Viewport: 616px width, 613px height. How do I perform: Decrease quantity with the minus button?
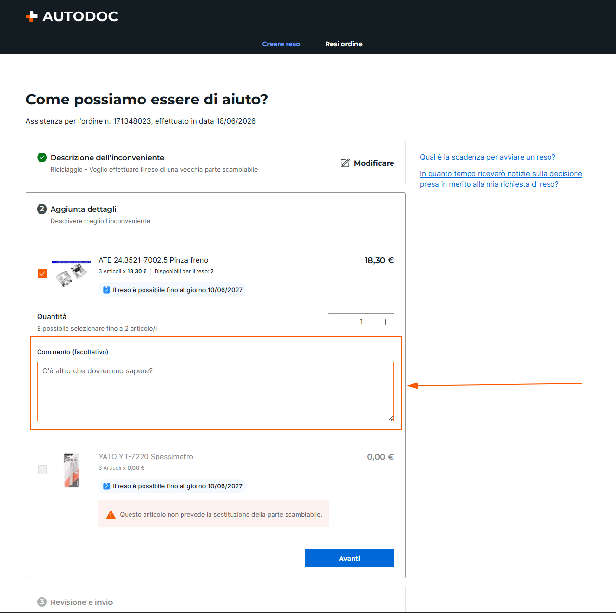(338, 322)
